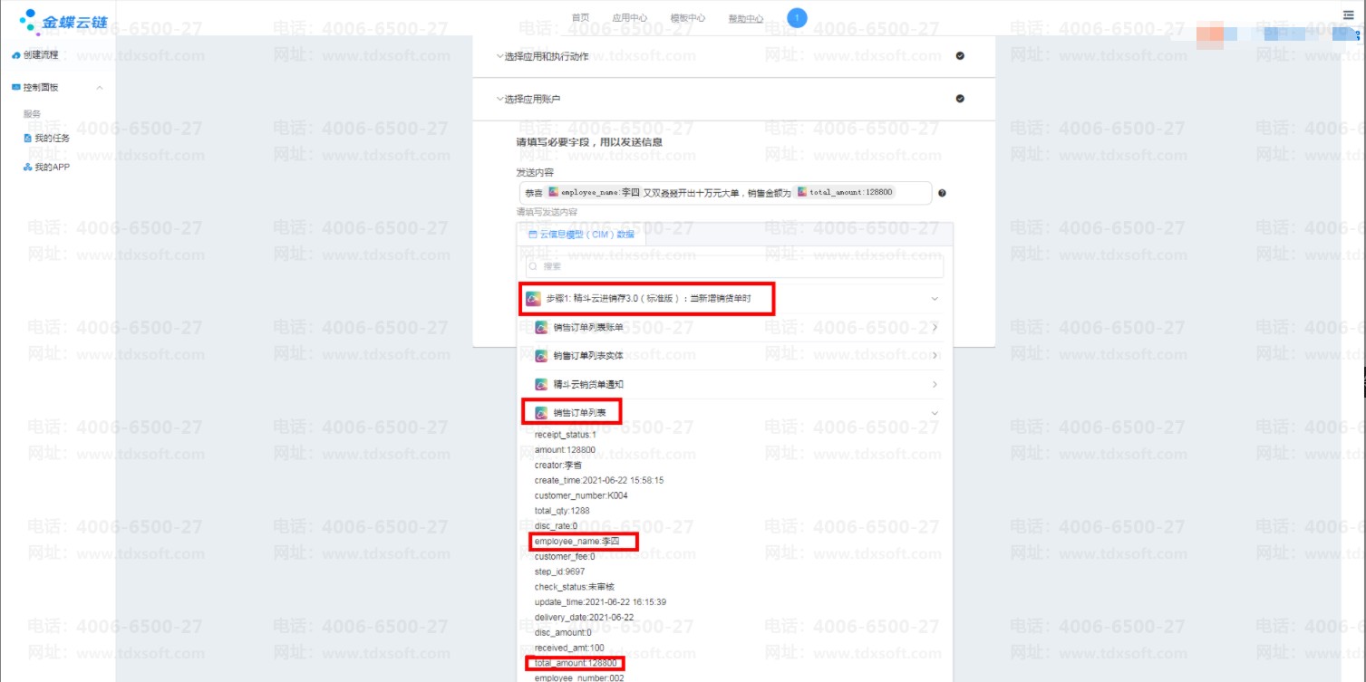The width and height of the screenshot is (1366, 682).
Task: Collapse the 控制面板 sidebar section
Action: pyautogui.click(x=99, y=88)
